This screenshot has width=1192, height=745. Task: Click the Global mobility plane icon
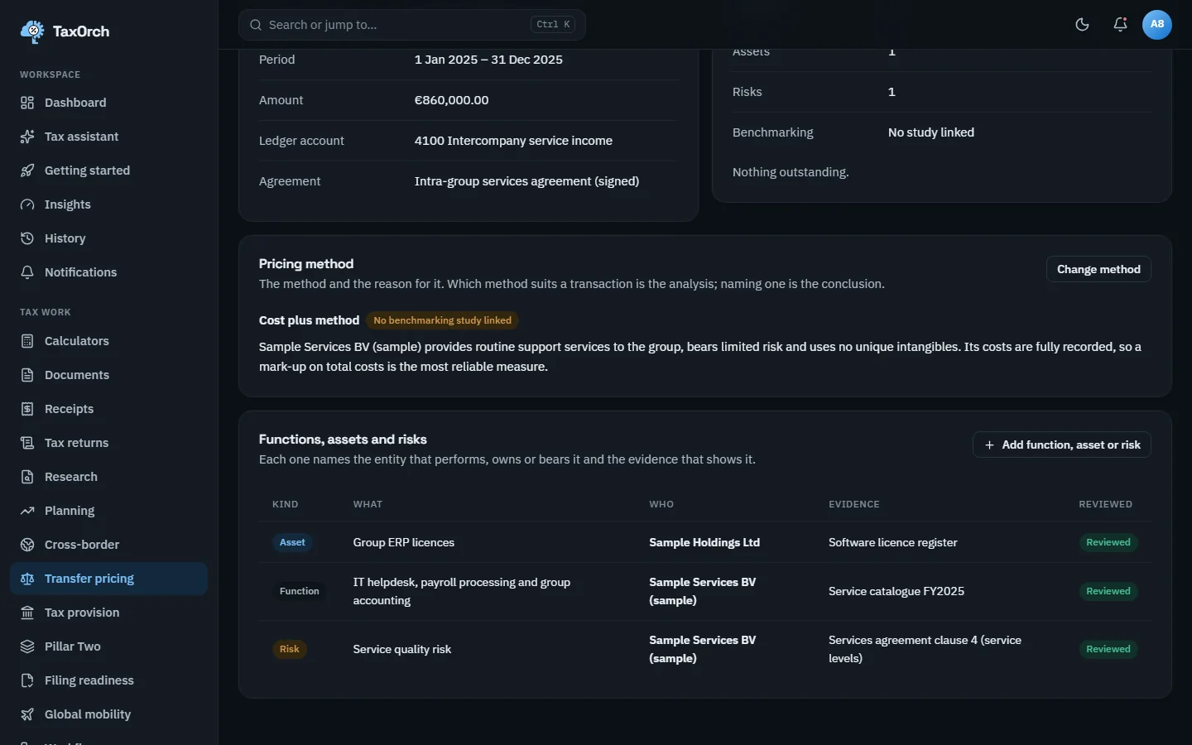coord(27,714)
